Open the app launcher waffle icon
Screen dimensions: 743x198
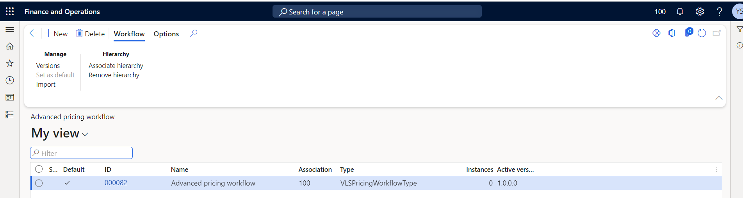click(x=10, y=12)
